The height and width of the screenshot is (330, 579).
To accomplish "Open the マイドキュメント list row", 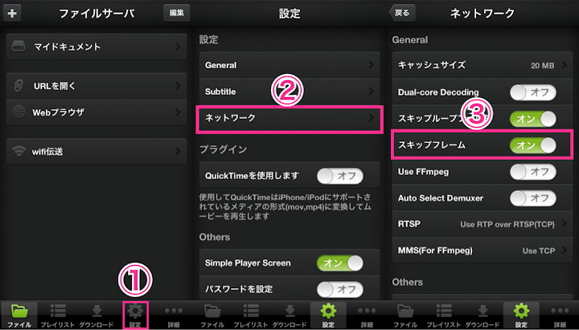I will (x=96, y=47).
